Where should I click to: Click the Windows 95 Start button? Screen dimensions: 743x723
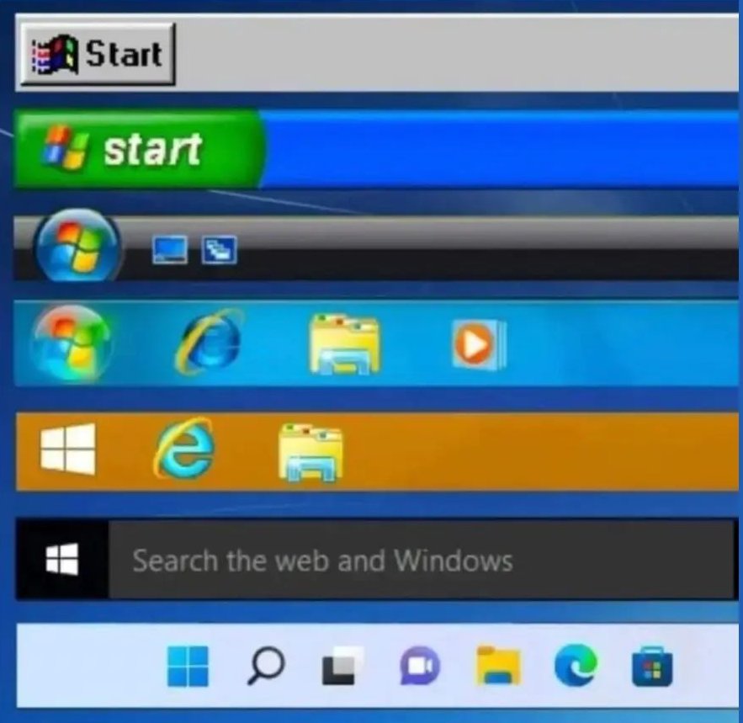(x=98, y=54)
